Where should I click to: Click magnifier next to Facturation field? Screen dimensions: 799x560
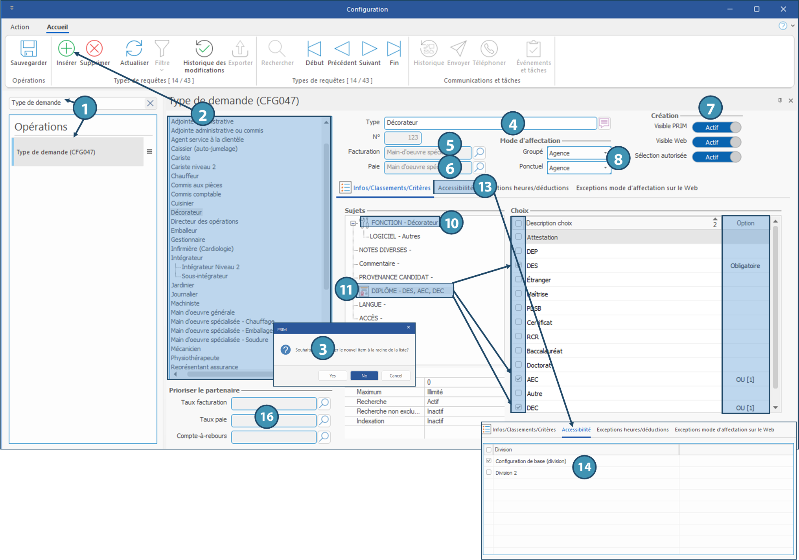tap(479, 152)
